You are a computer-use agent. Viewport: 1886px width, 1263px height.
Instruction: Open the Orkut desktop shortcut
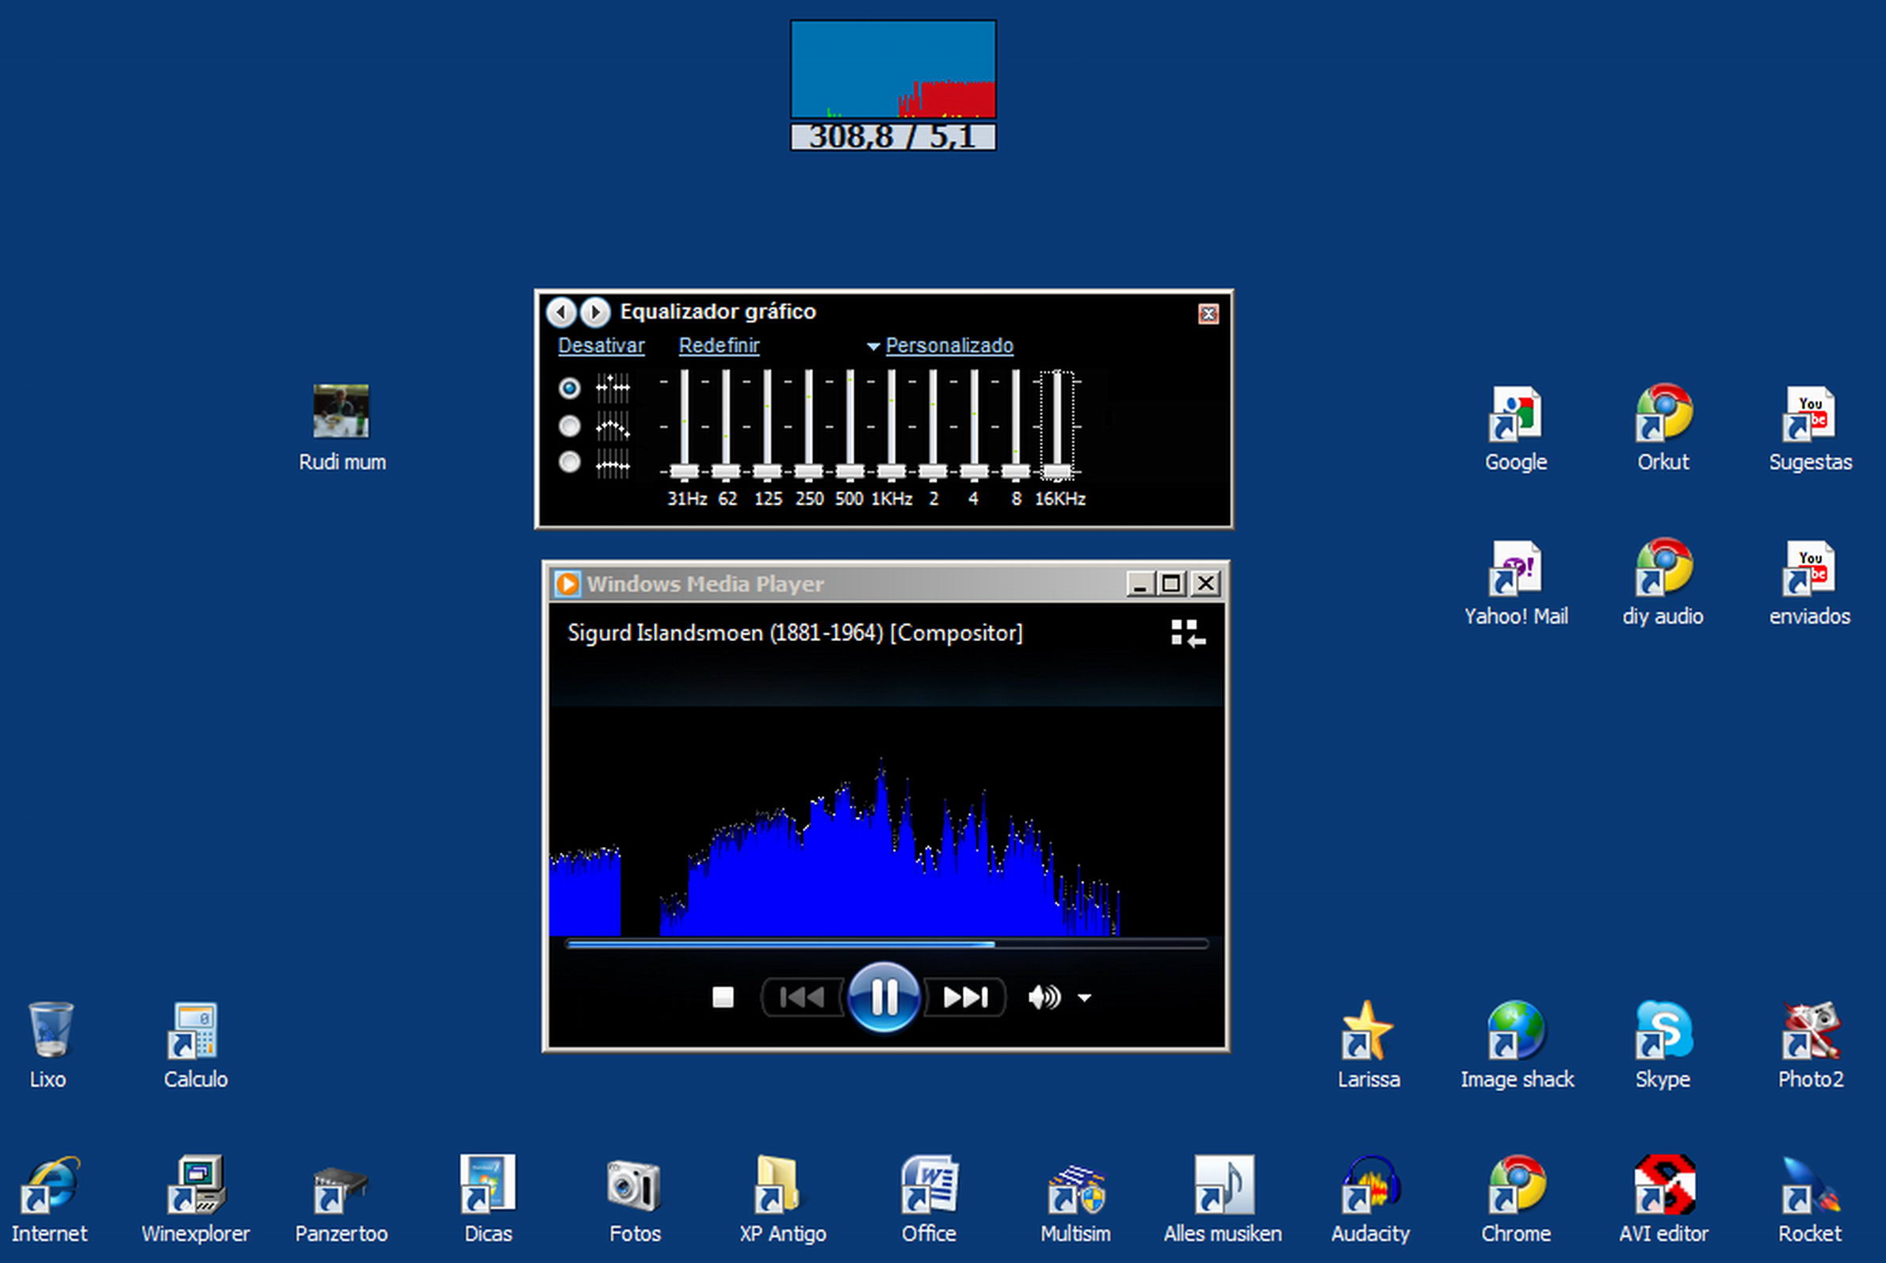[x=1663, y=412]
